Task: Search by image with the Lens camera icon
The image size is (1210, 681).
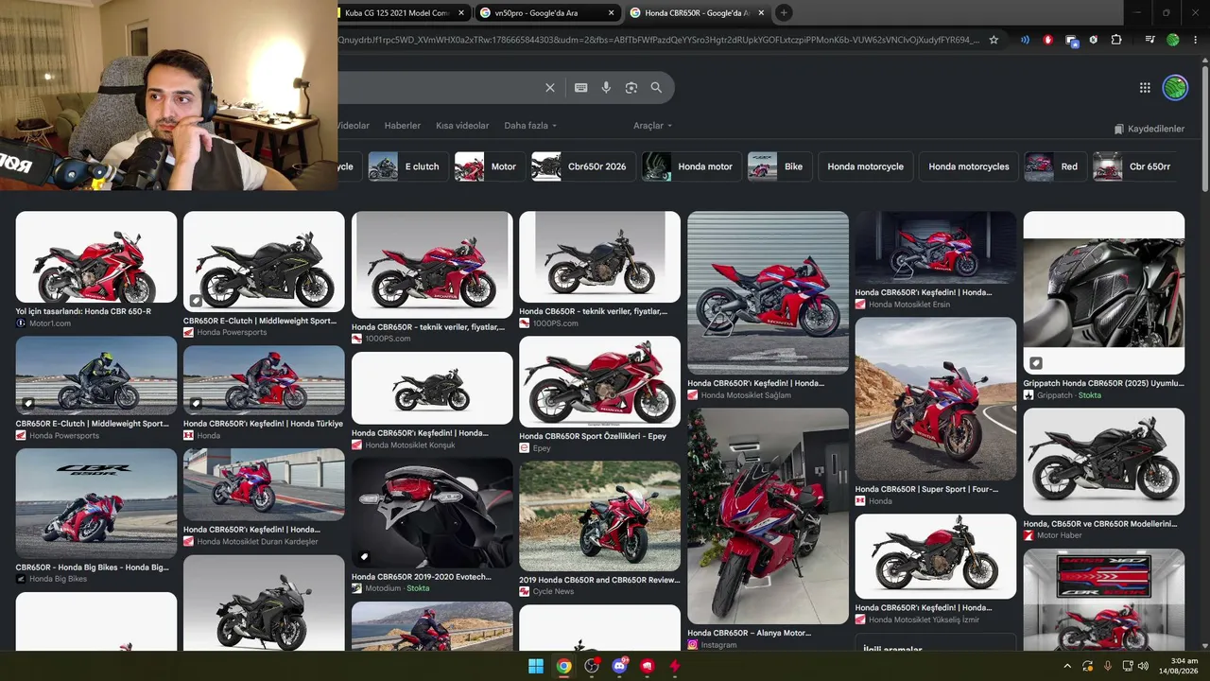Action: point(631,88)
